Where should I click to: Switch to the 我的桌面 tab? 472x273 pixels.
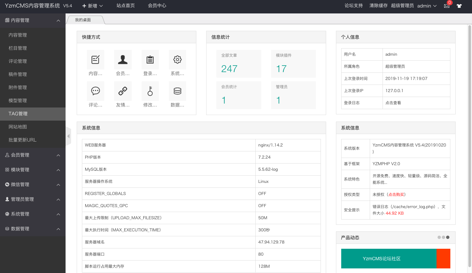83,20
